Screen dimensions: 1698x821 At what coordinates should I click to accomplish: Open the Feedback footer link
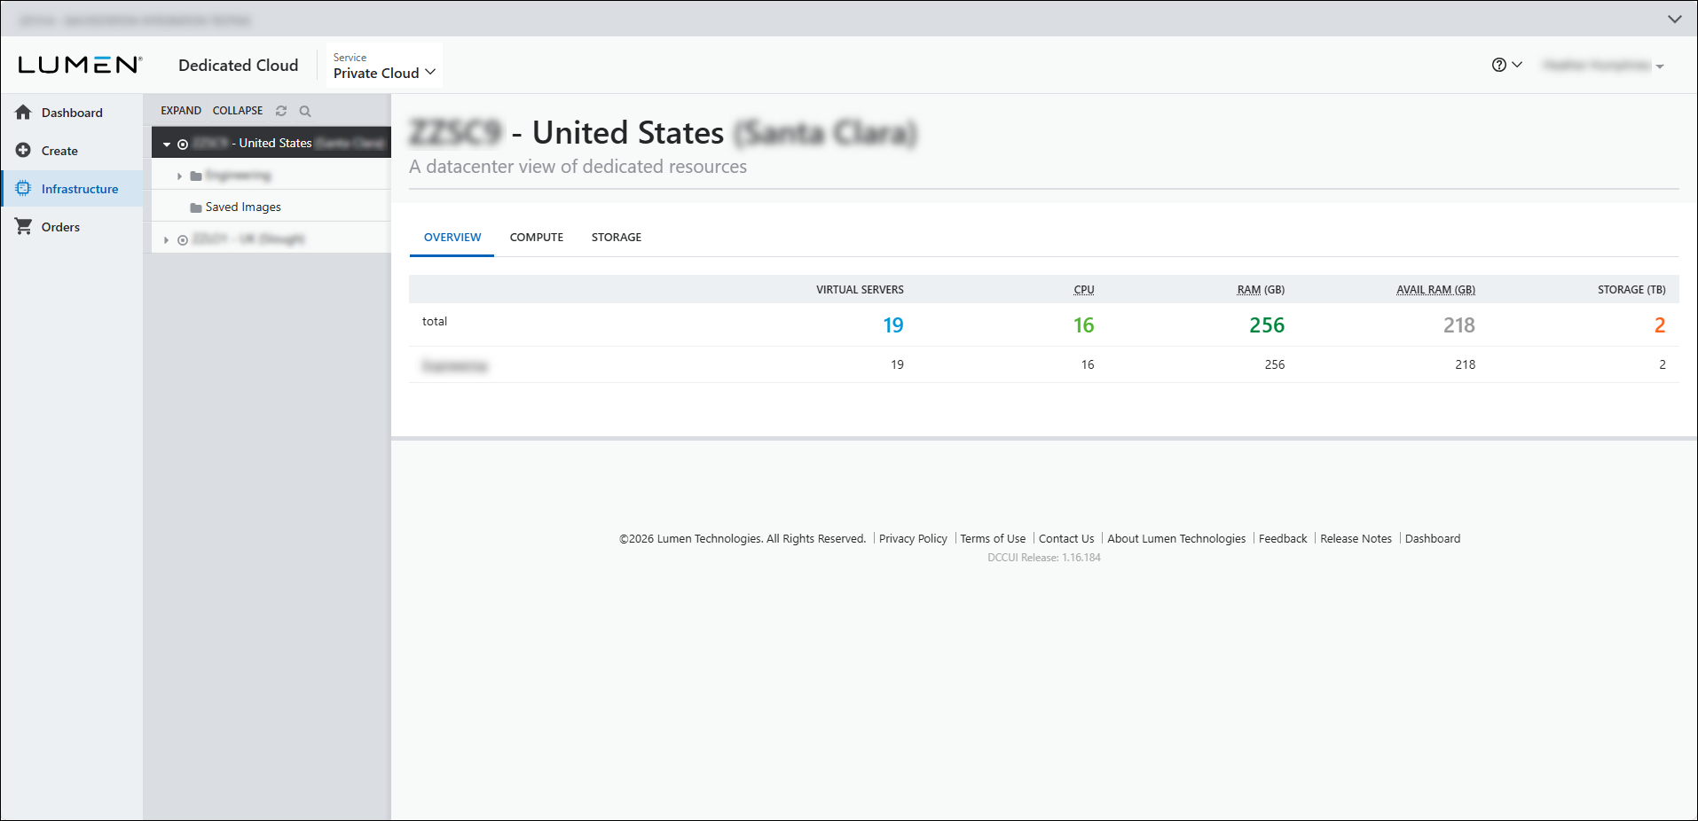(x=1283, y=538)
